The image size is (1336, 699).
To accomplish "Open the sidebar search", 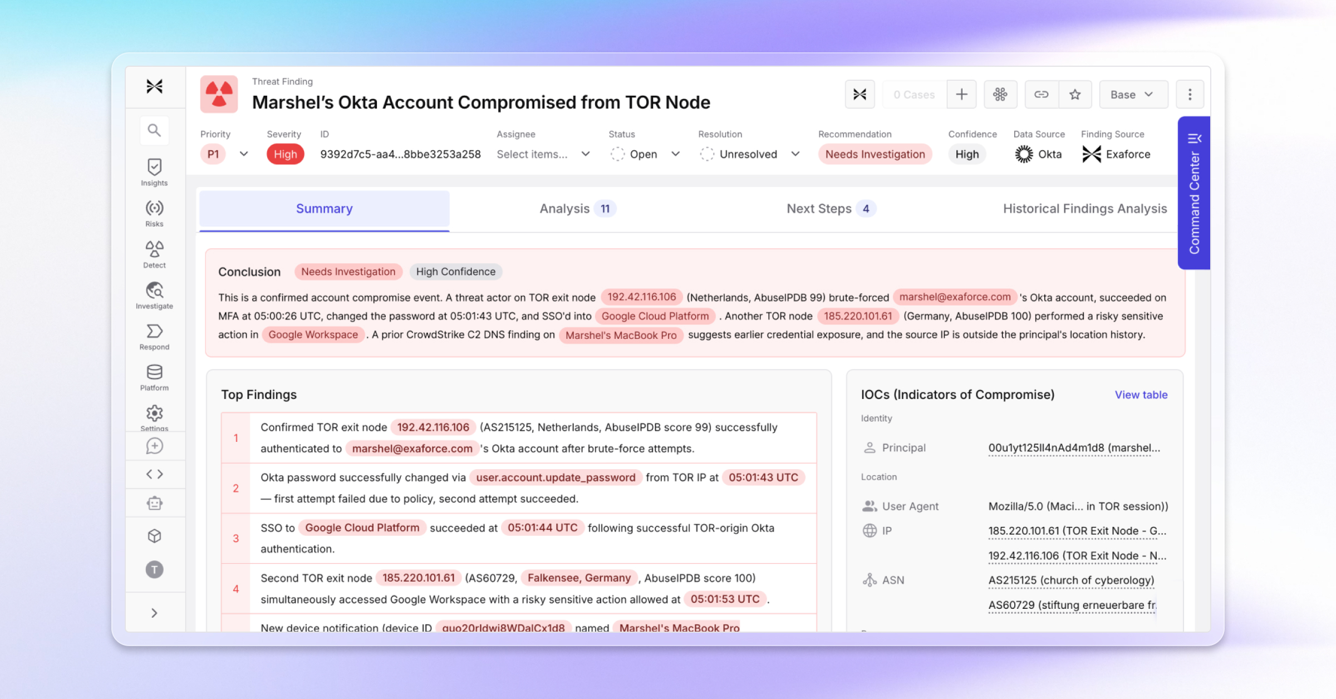I will tap(154, 130).
